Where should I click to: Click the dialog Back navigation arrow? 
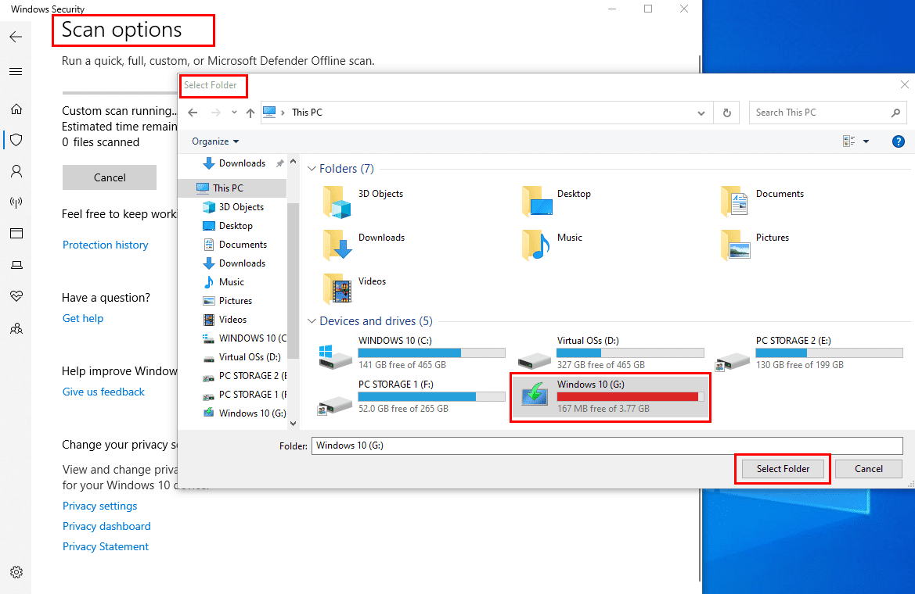pyautogui.click(x=193, y=113)
